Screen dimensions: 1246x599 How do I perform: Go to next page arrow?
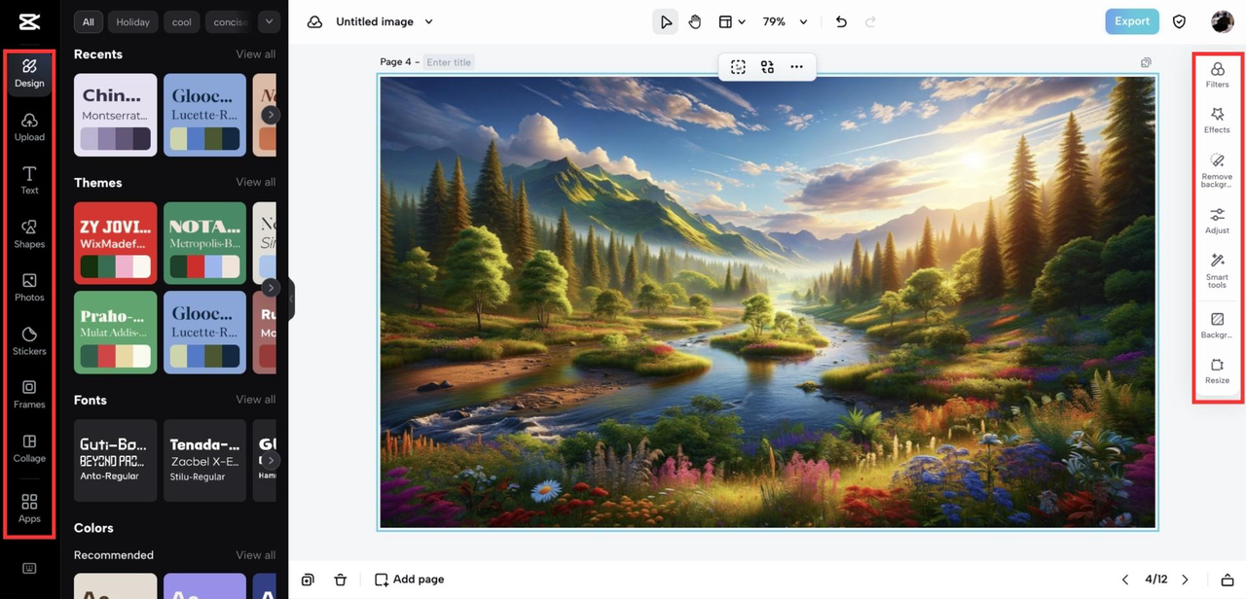(1185, 580)
